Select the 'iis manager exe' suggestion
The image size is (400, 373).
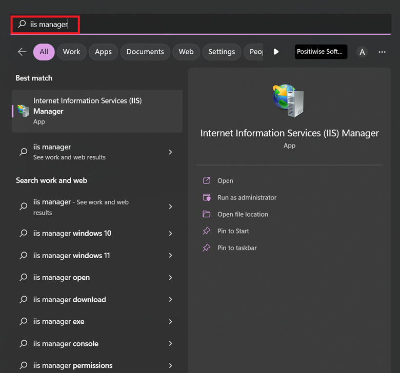click(x=97, y=321)
